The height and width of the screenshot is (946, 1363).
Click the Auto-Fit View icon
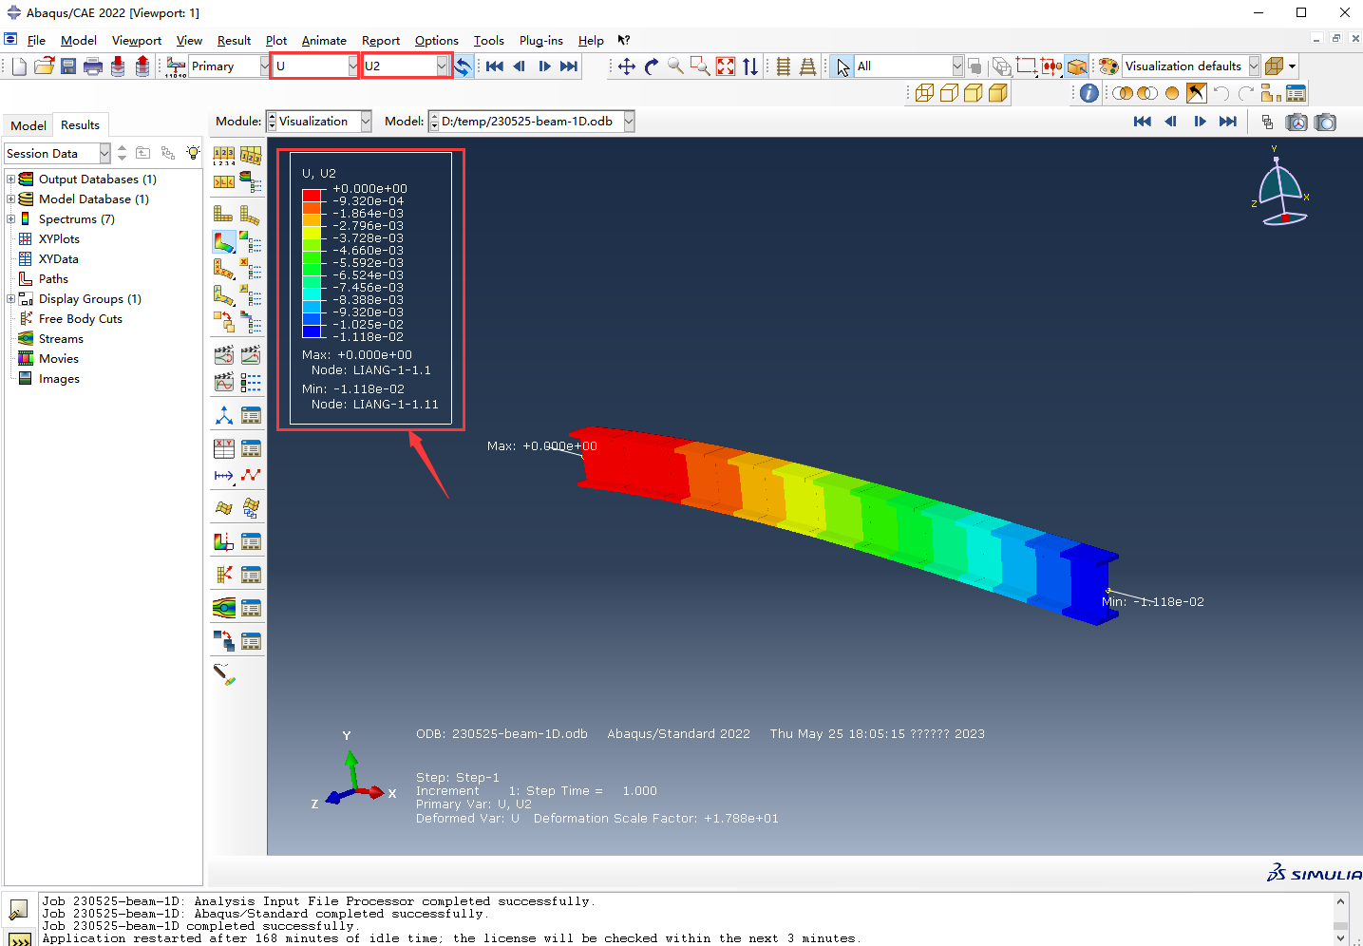(x=726, y=66)
